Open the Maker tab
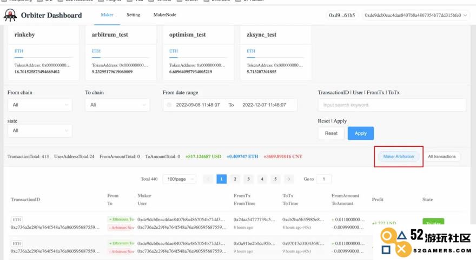476x260 pixels. pos(107,15)
